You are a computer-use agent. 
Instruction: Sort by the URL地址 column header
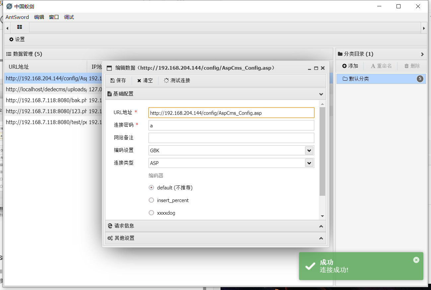[x=45, y=67]
